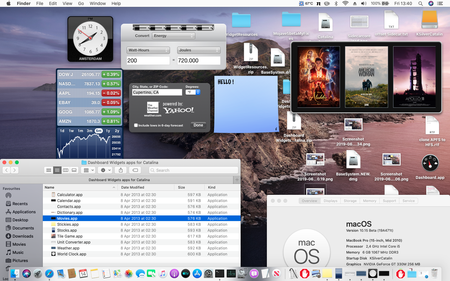Open the Trash in the Dock
The image size is (450, 281).
coord(434,274)
